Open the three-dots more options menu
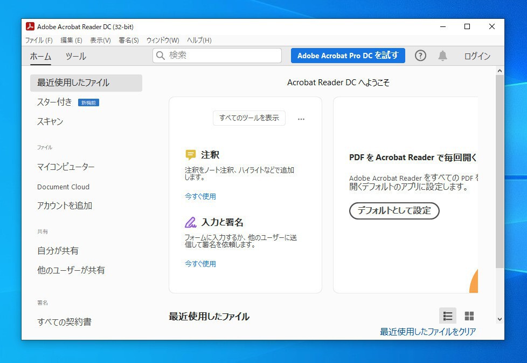The width and height of the screenshot is (527, 363). (301, 119)
